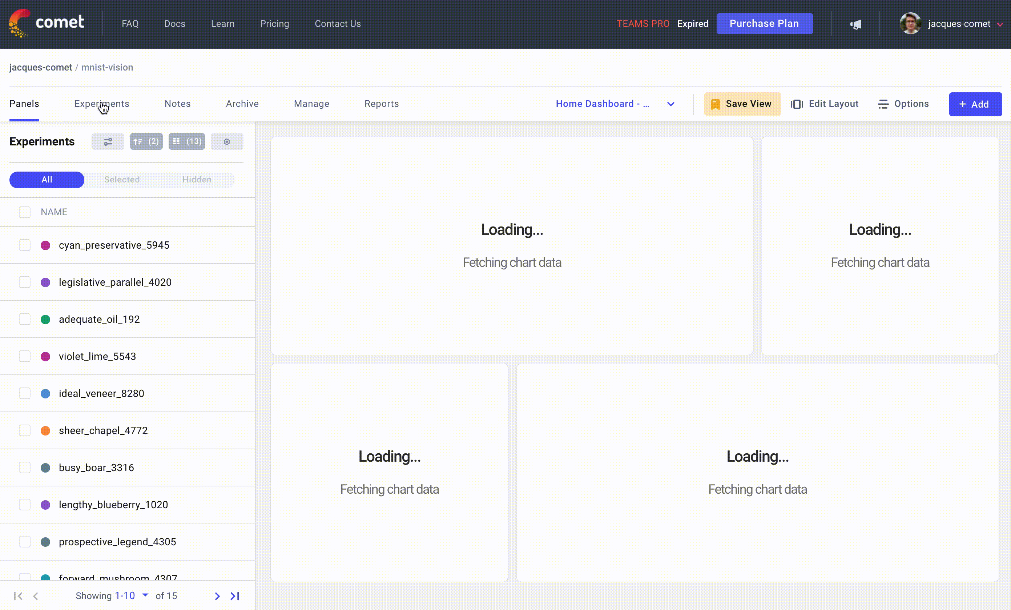Open the columns button showing (13)

pos(187,142)
